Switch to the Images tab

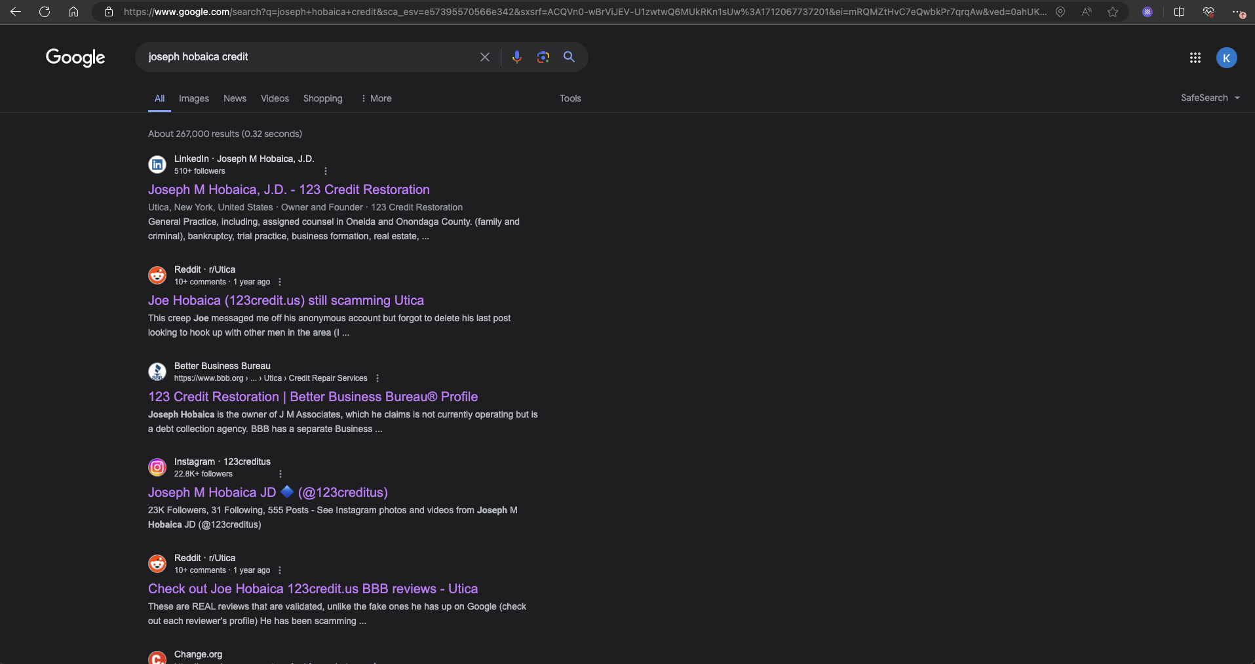click(193, 98)
